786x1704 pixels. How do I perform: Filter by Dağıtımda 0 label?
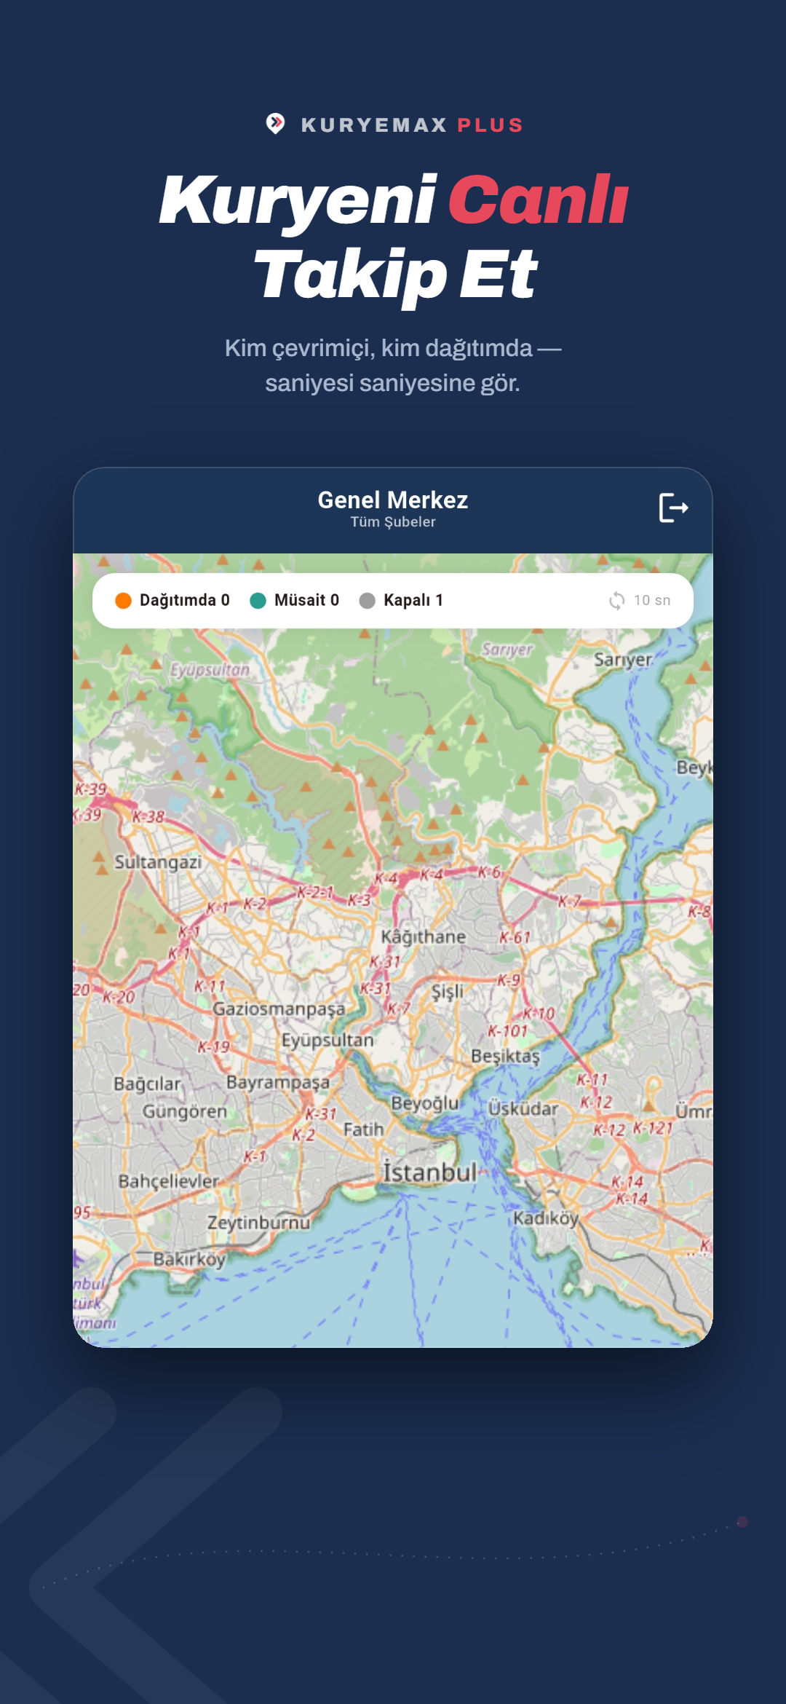[184, 600]
